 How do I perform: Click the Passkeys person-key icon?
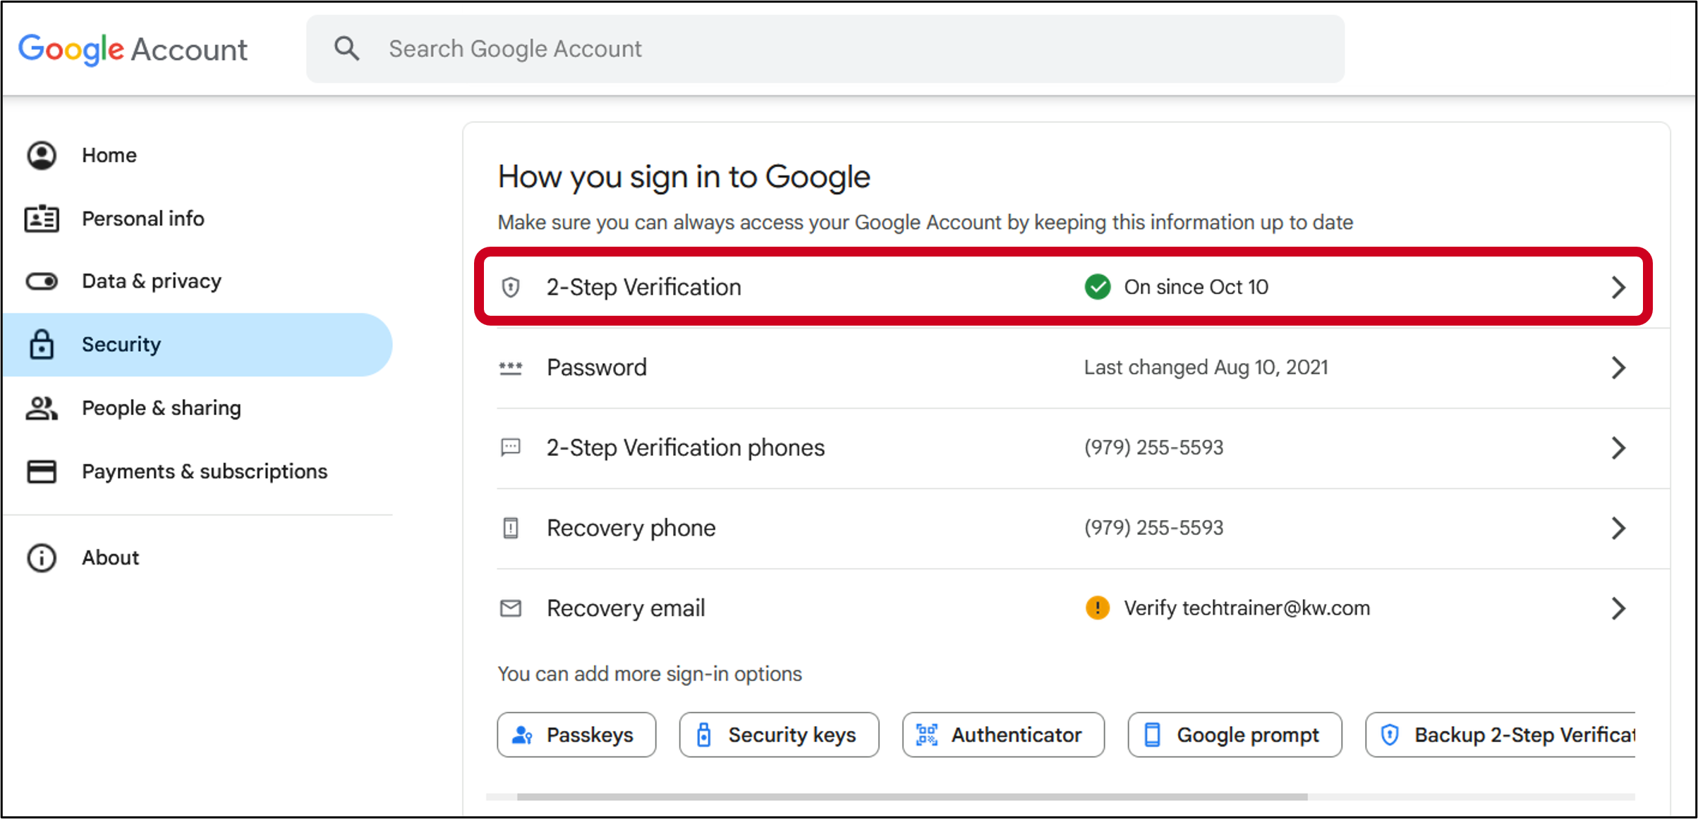tap(522, 735)
